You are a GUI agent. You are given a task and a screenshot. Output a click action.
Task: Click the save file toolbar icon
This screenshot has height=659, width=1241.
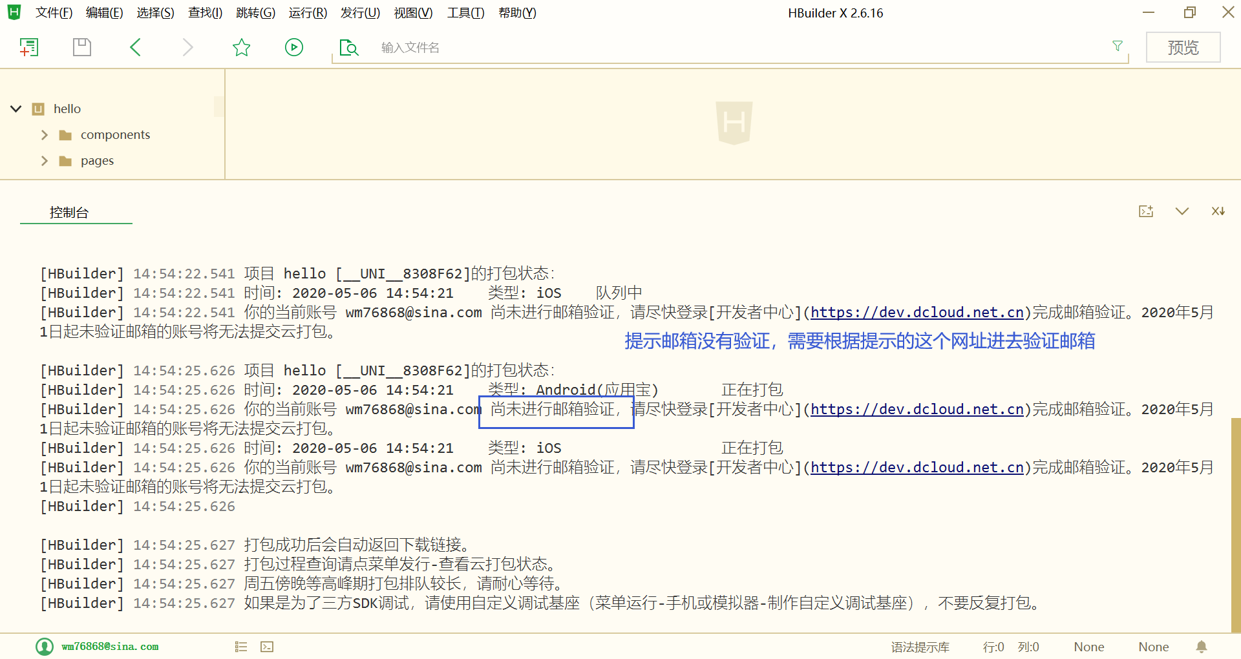pyautogui.click(x=82, y=47)
